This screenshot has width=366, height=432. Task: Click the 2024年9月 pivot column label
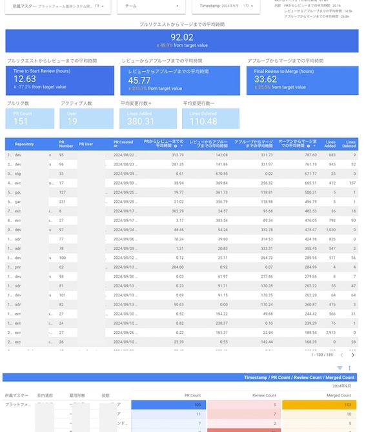click(x=341, y=386)
